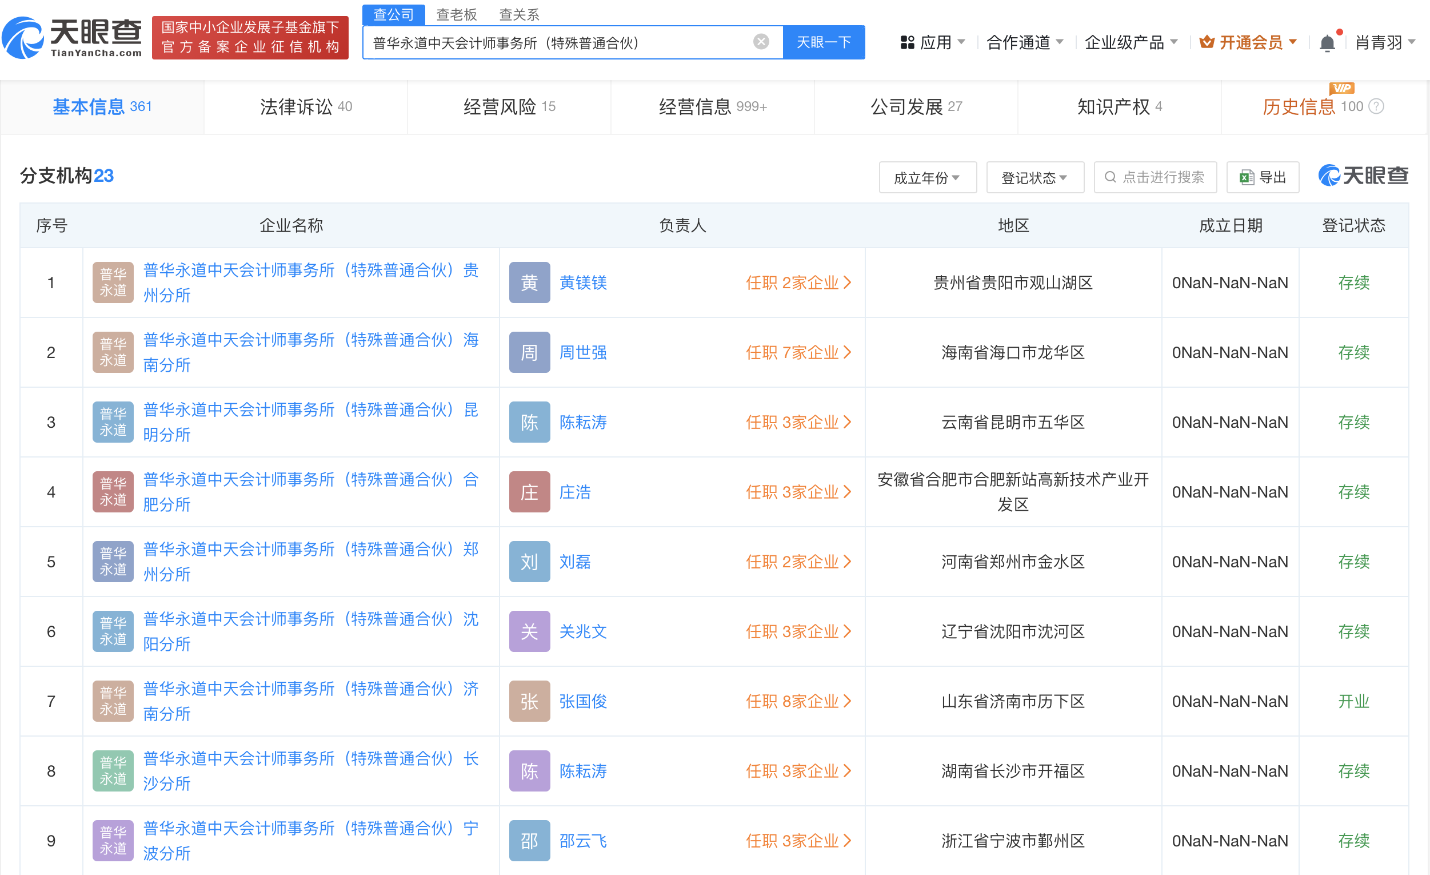Click the TianYanCha logo in header

[x=72, y=38]
